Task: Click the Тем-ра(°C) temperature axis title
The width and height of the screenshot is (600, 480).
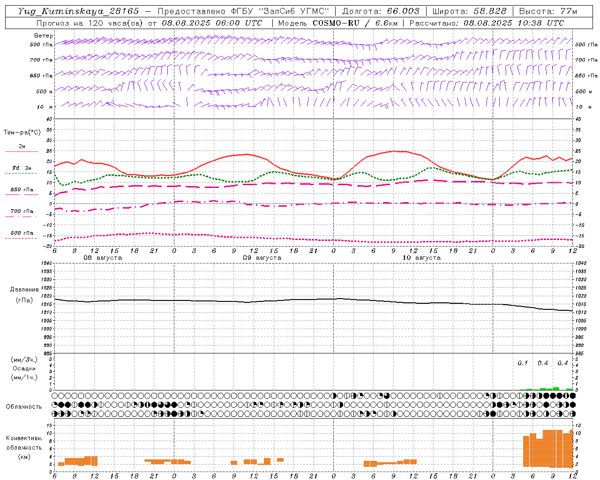Action: [22, 133]
